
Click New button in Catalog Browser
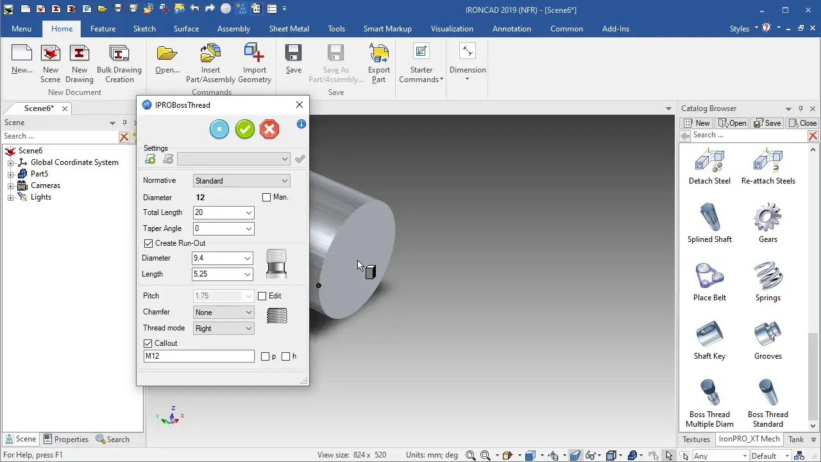697,123
